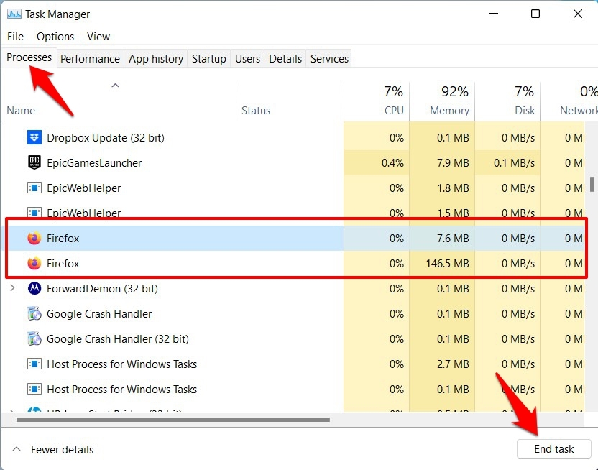
Task: Click the first EpicWebHelper process icon
Action: pos(34,188)
